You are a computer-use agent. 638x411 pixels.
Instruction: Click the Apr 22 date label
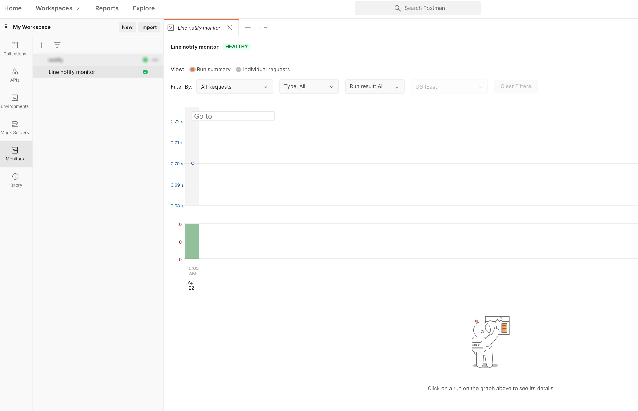coord(191,285)
